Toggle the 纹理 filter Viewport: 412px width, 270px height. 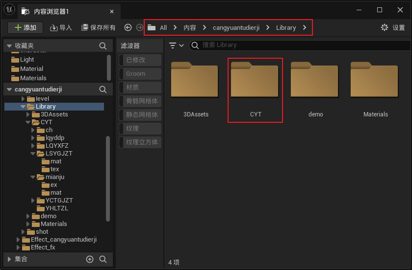(140, 129)
